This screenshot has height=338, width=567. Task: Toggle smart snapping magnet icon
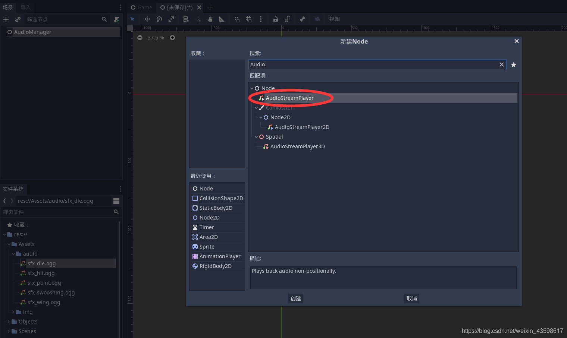(237, 19)
